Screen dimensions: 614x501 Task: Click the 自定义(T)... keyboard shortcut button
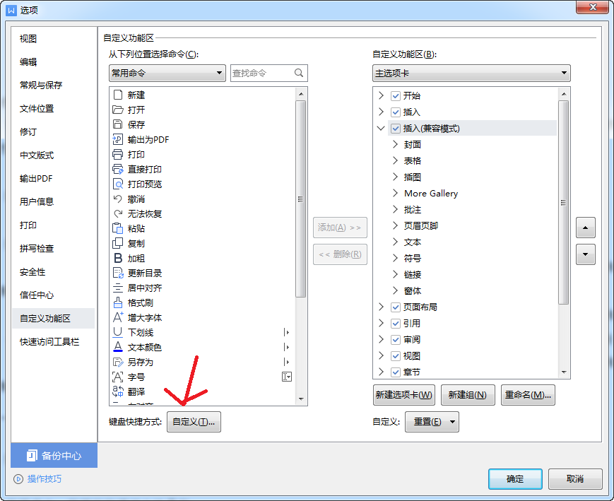click(x=194, y=422)
